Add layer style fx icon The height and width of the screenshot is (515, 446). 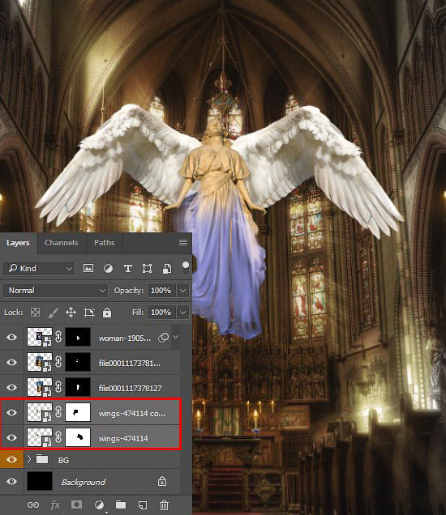55,504
